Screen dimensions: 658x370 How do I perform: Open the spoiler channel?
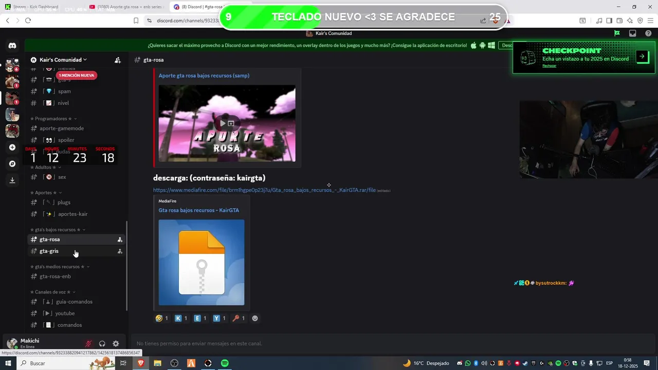76,140
